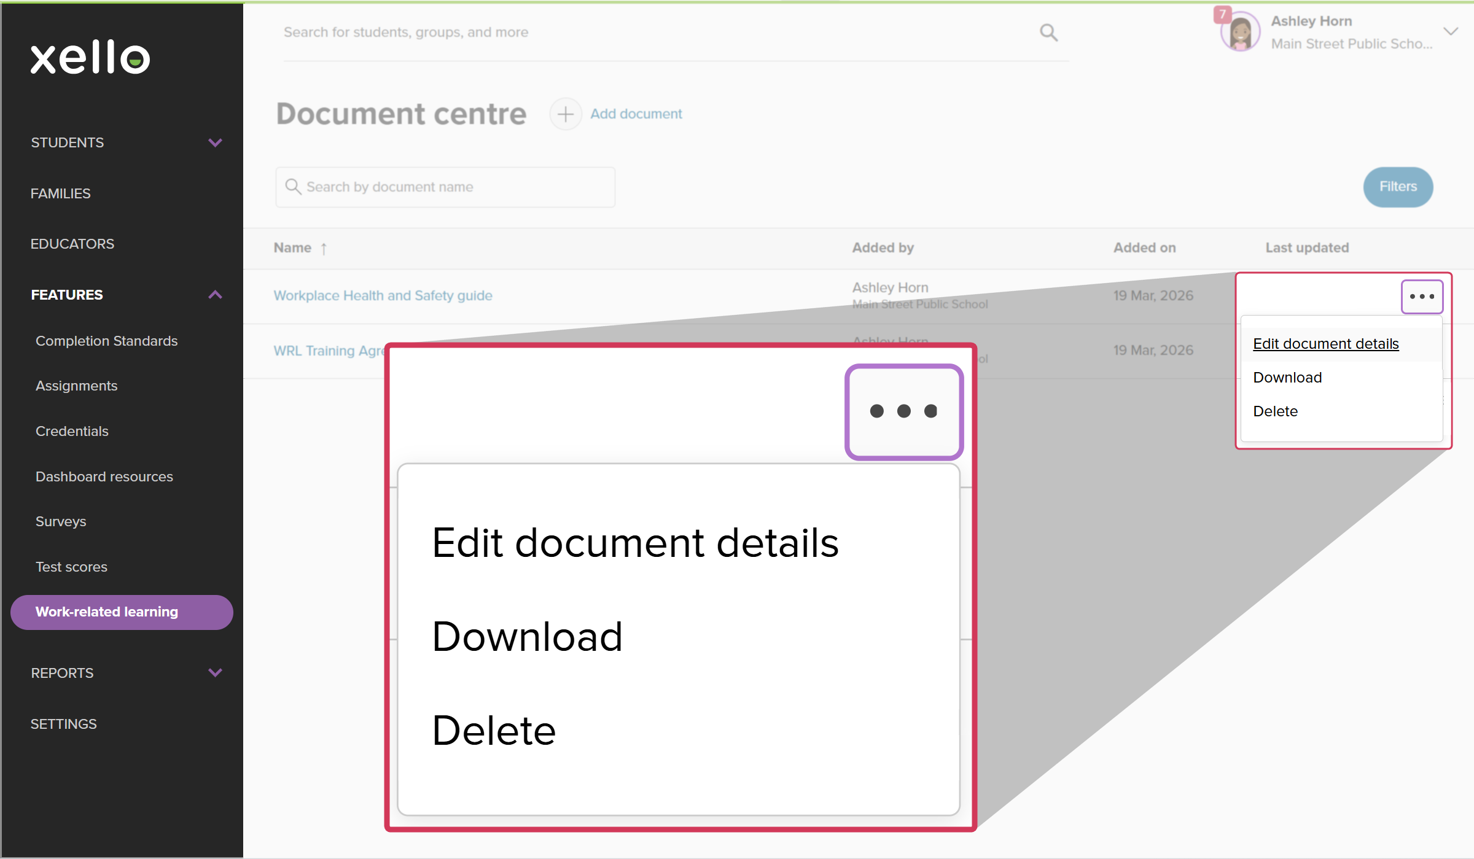Expand the Students sidebar section
Viewport: 1474px width, 859px height.
coord(214,143)
